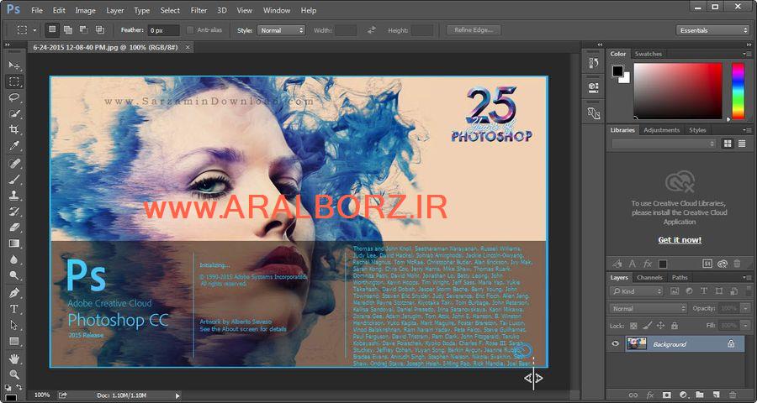Toggle Lock position

click(661, 326)
